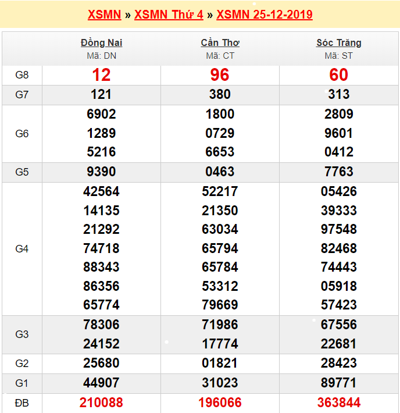The height and width of the screenshot is (413, 400).
Task: Click the G4 number 82468
Action: [338, 248]
